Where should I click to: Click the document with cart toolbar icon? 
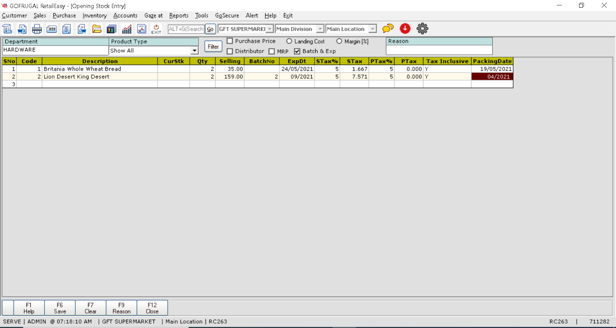[22, 29]
